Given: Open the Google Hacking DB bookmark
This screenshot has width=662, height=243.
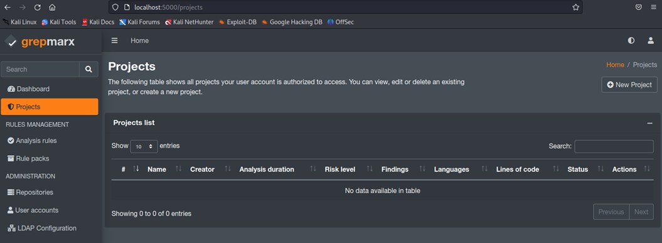Looking at the screenshot, I should click(292, 22).
